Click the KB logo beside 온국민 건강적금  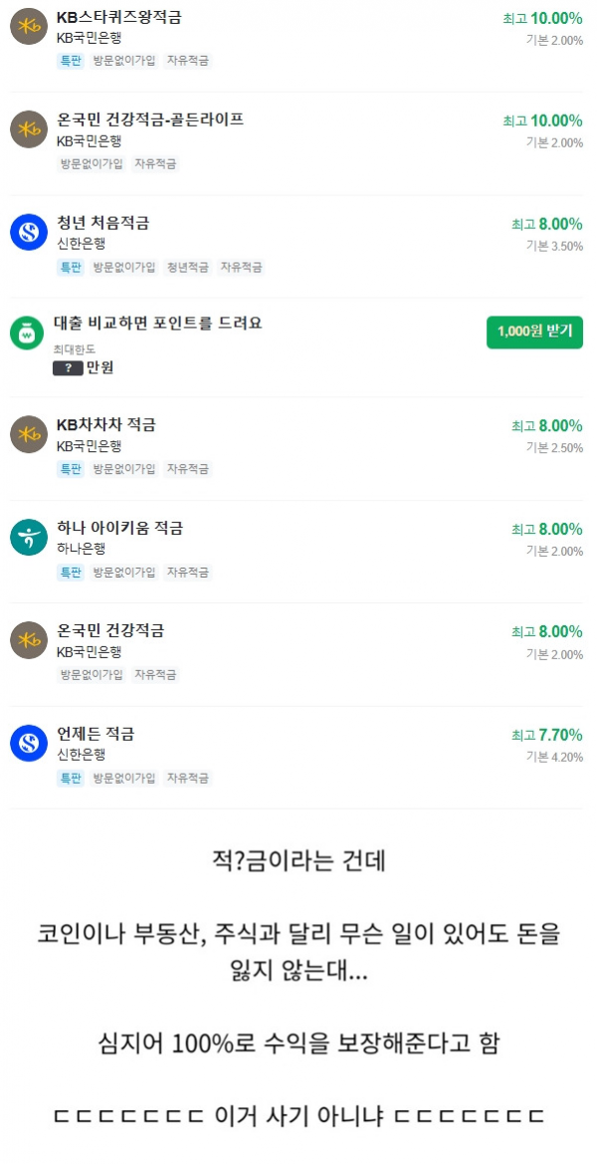coord(28,640)
